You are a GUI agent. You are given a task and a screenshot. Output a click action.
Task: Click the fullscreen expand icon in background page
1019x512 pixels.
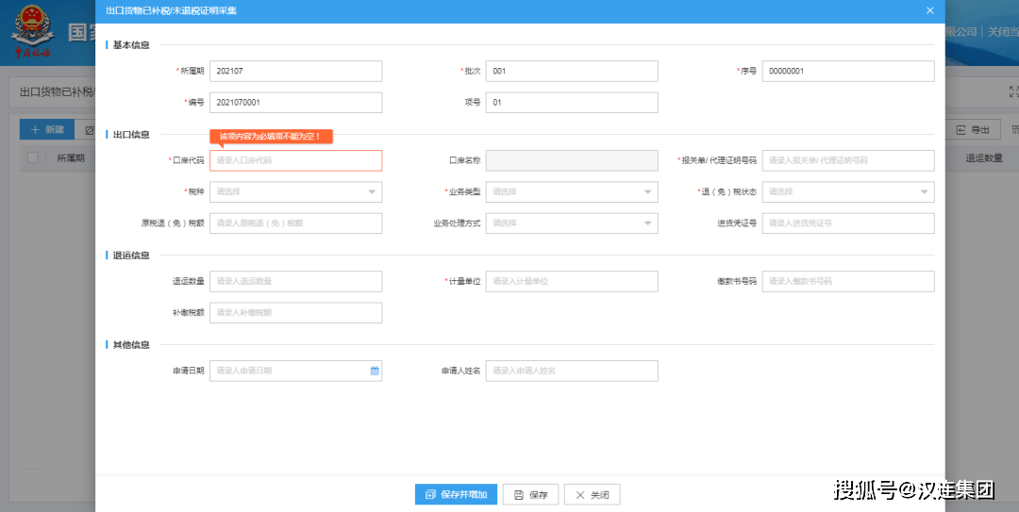(1013, 92)
